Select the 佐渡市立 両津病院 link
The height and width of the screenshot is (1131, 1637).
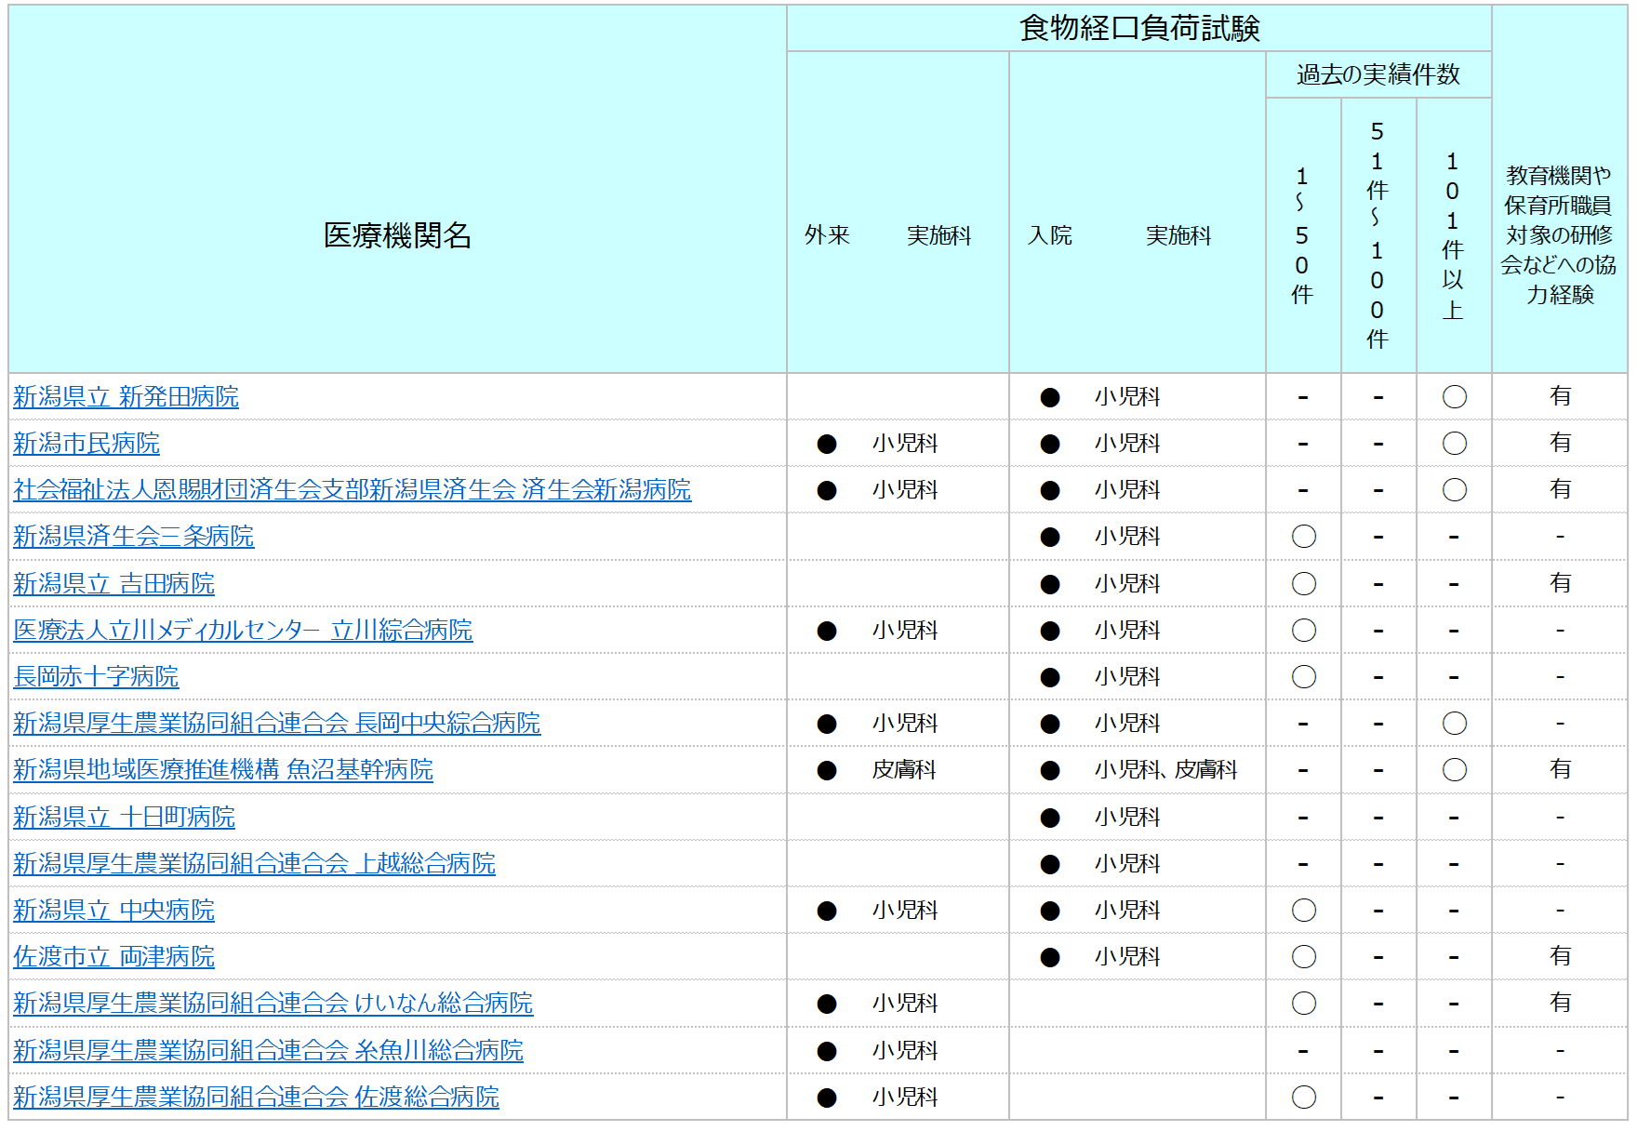[113, 957]
